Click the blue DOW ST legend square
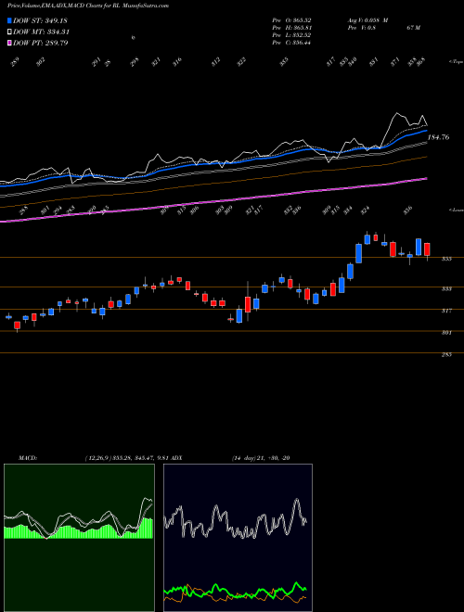 10,20
